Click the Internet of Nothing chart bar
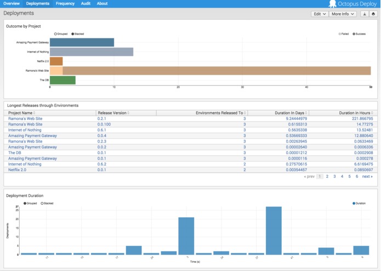Screen dimensions: 381x271 pos(92,52)
